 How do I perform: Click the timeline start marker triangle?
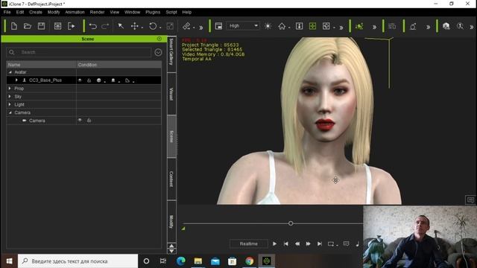tap(183, 229)
